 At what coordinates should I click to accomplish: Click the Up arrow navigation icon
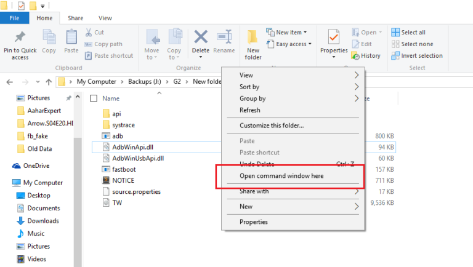[x=48, y=81]
